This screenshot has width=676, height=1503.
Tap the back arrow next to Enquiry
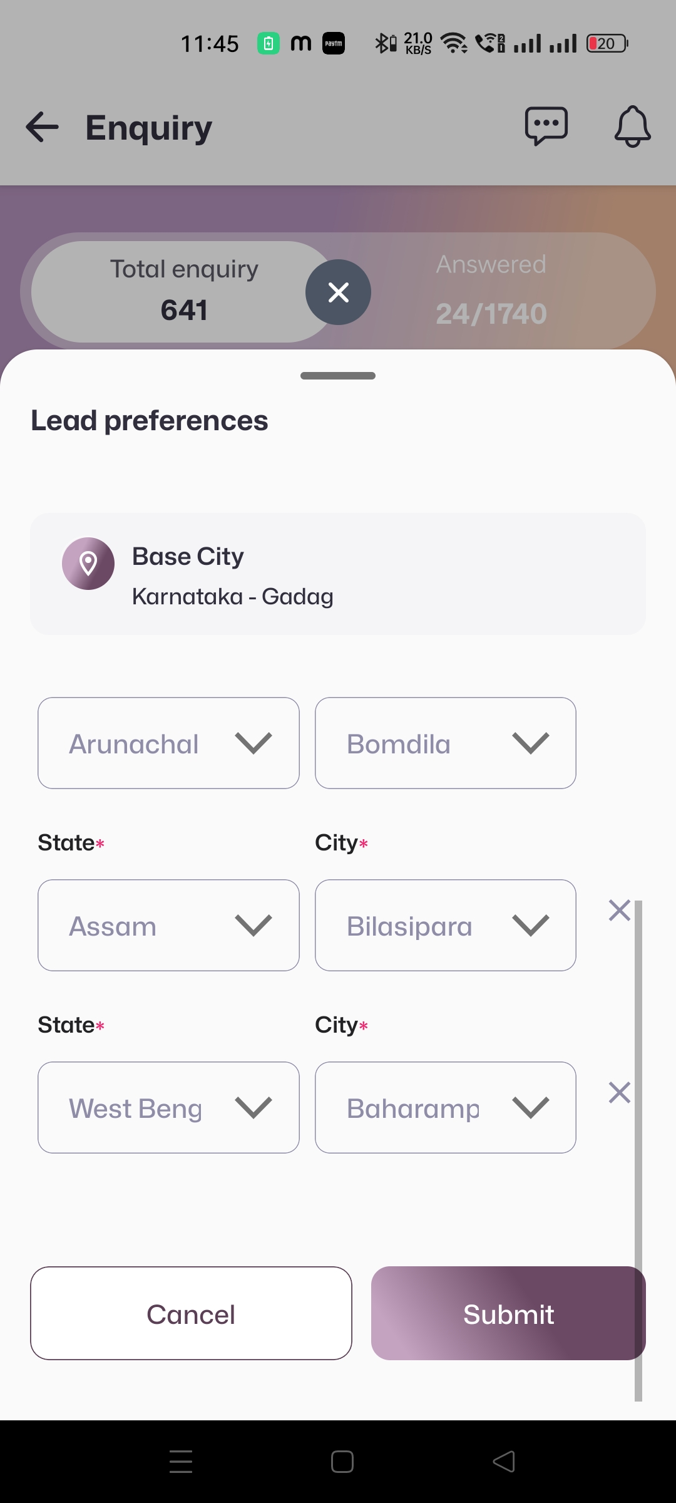click(x=43, y=127)
